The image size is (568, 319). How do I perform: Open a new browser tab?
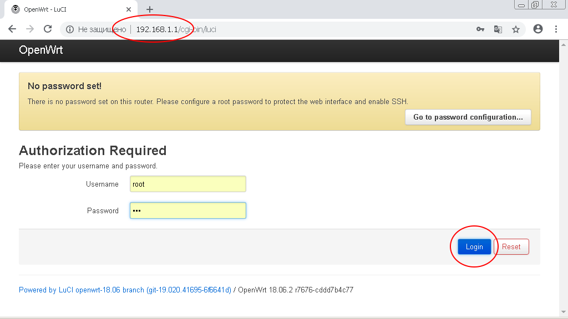click(149, 9)
